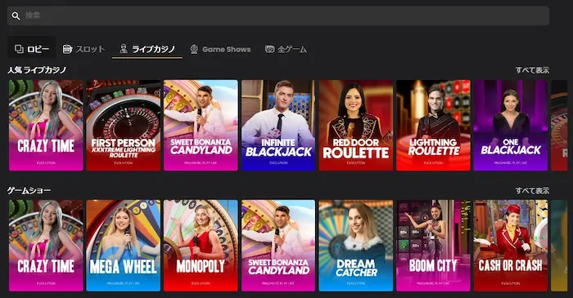Click the all games icon
Screen dimensions: 573x298
click(269, 49)
